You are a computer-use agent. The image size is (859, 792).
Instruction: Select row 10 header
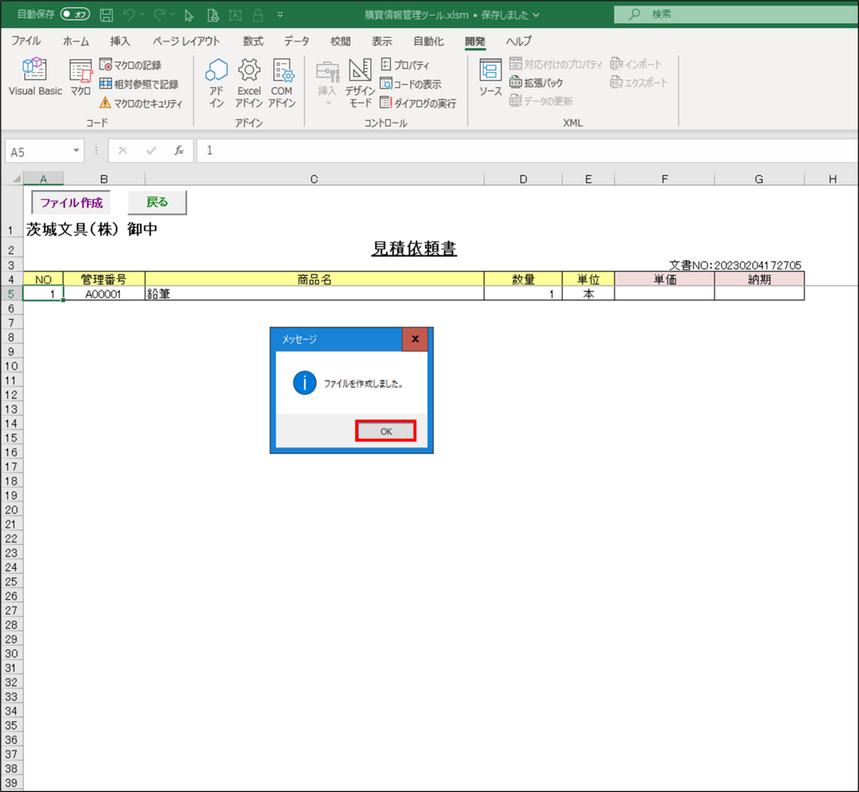(x=11, y=366)
